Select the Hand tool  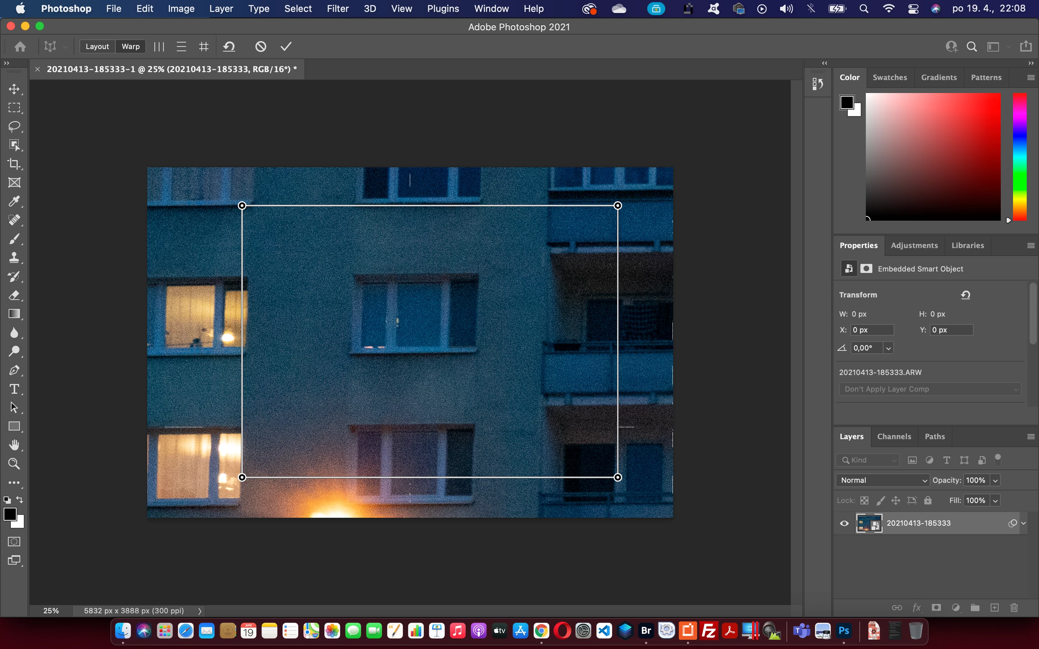(x=14, y=445)
